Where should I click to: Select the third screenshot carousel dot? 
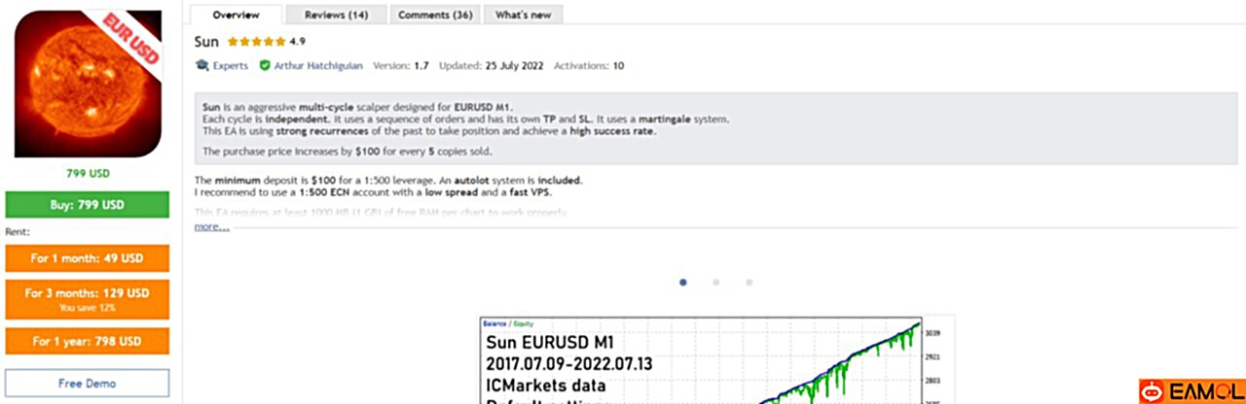pos(749,283)
